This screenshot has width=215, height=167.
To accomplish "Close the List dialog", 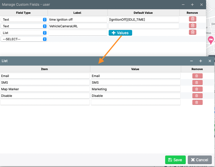I will point(210,61).
